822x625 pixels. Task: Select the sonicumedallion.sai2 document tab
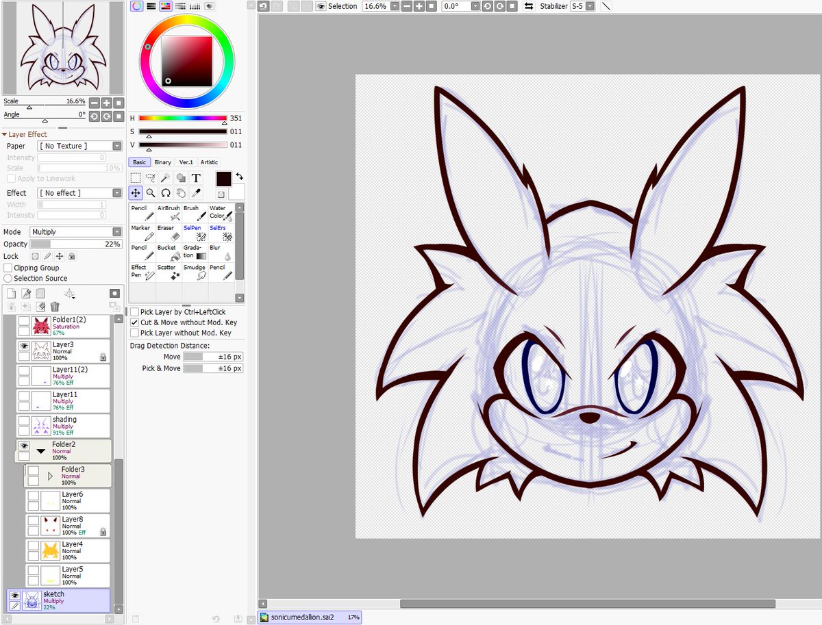click(x=310, y=617)
